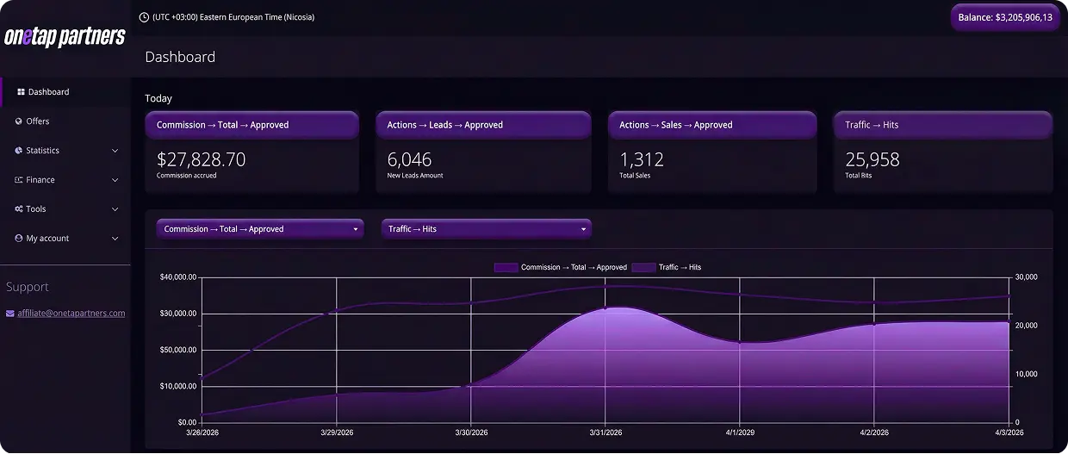Click the 30,000 right axis label
1068x454 pixels.
(1027, 277)
